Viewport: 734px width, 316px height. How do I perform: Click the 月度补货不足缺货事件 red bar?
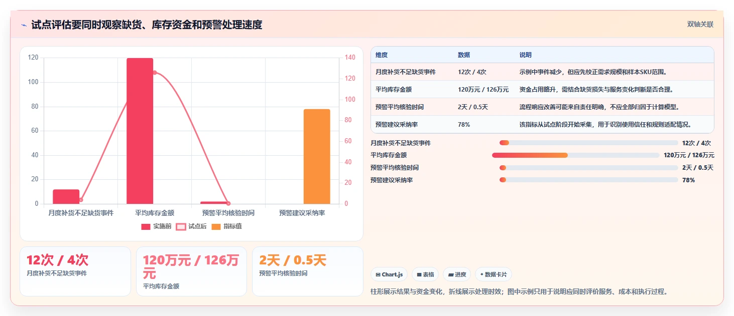point(66,196)
